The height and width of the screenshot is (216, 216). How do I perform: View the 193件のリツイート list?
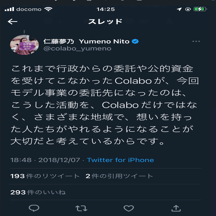pyautogui.click(x=45, y=176)
